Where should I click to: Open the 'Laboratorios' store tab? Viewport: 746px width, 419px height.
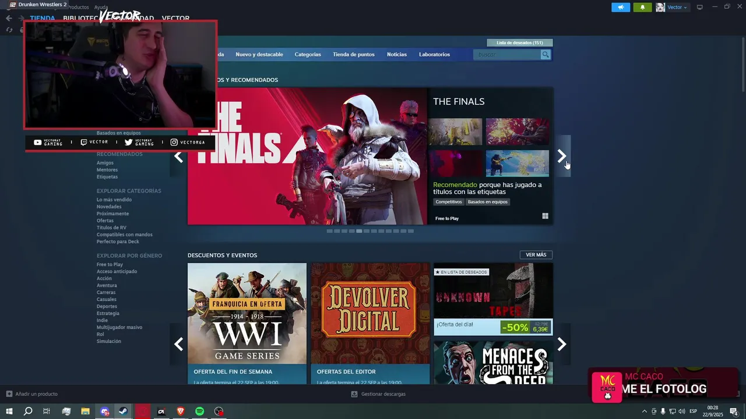coord(434,55)
